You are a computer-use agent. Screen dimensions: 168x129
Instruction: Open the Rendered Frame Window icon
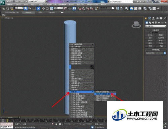point(154,8)
